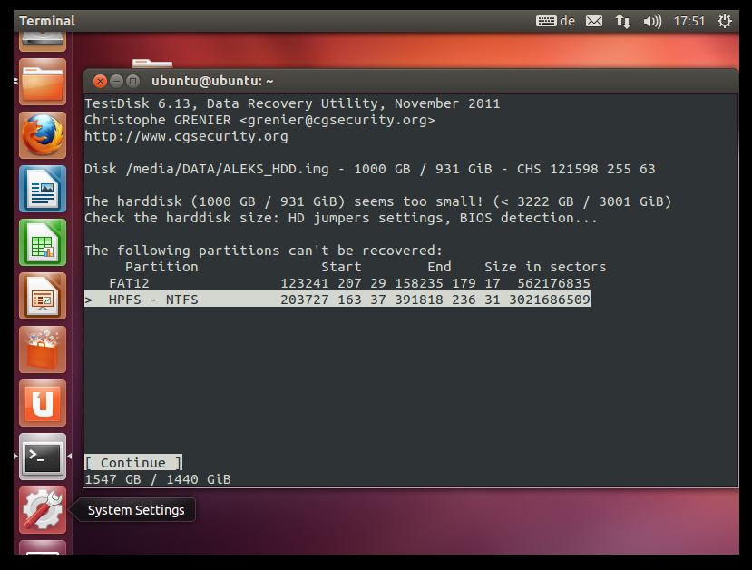Click the http://www.cgsecurity.org URL text
This screenshot has height=570, width=752.
click(186, 136)
